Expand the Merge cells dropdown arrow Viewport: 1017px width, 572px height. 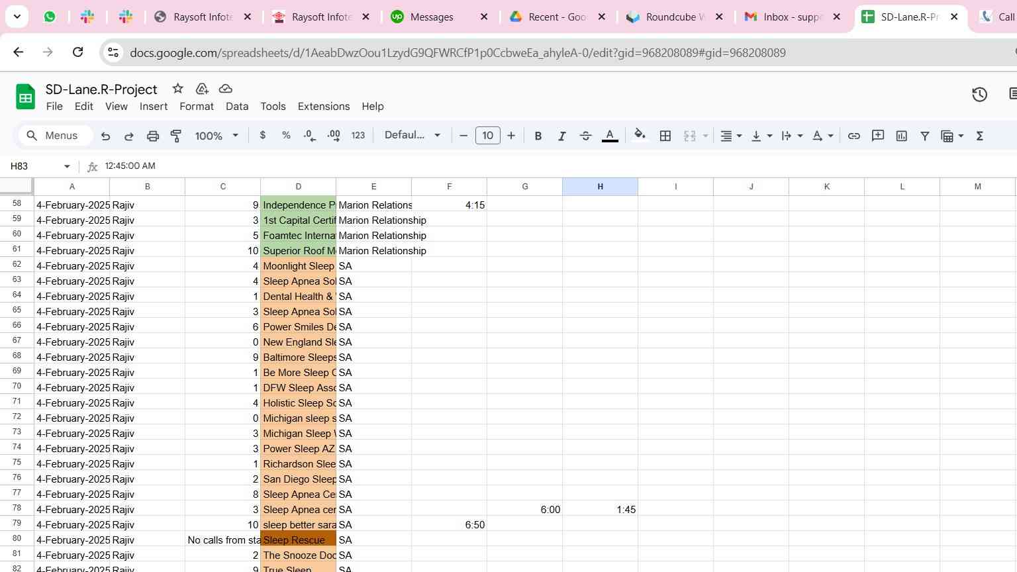click(x=705, y=136)
